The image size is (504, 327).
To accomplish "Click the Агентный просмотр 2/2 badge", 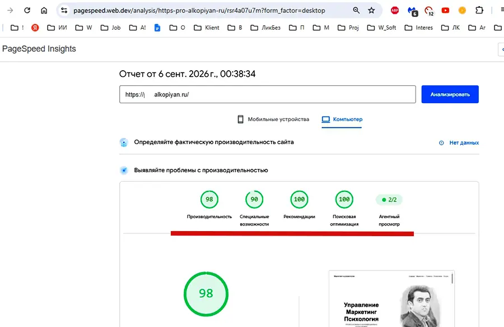I will coord(389,200).
